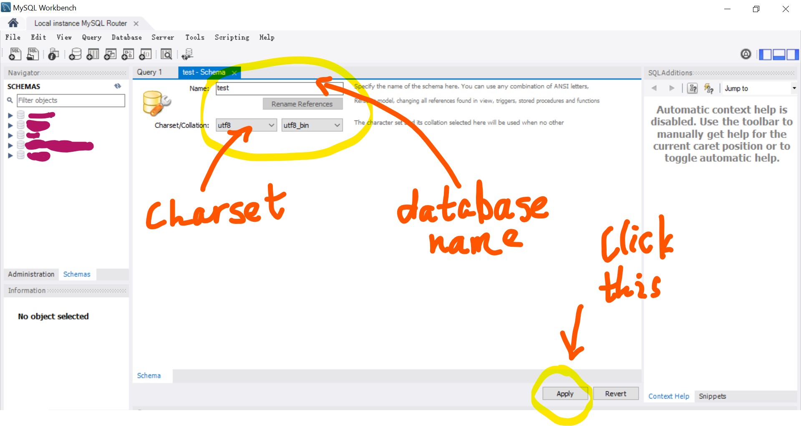Open the Server menu

tap(163, 37)
